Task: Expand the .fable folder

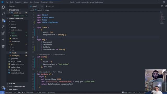Action: tap(13, 21)
